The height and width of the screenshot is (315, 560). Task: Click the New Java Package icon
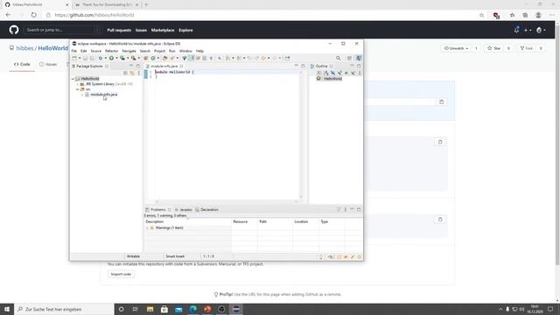pyautogui.click(x=146, y=58)
